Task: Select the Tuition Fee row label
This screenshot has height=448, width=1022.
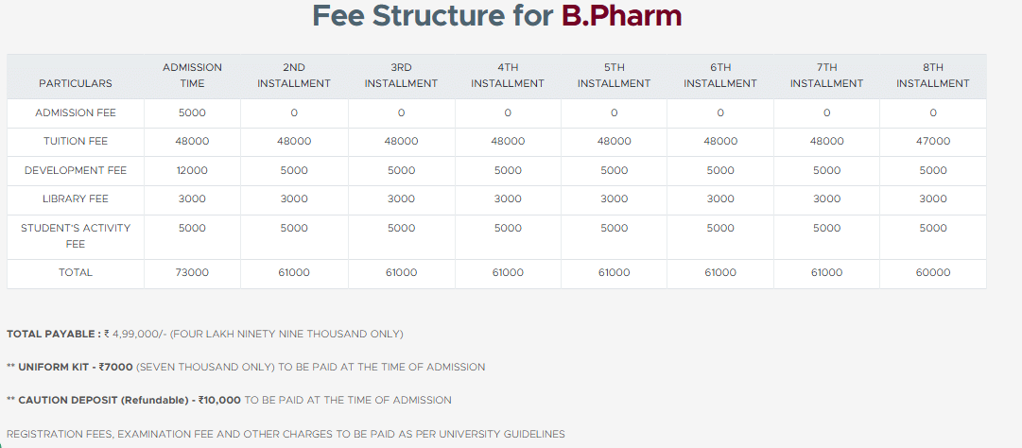Action: [x=76, y=141]
